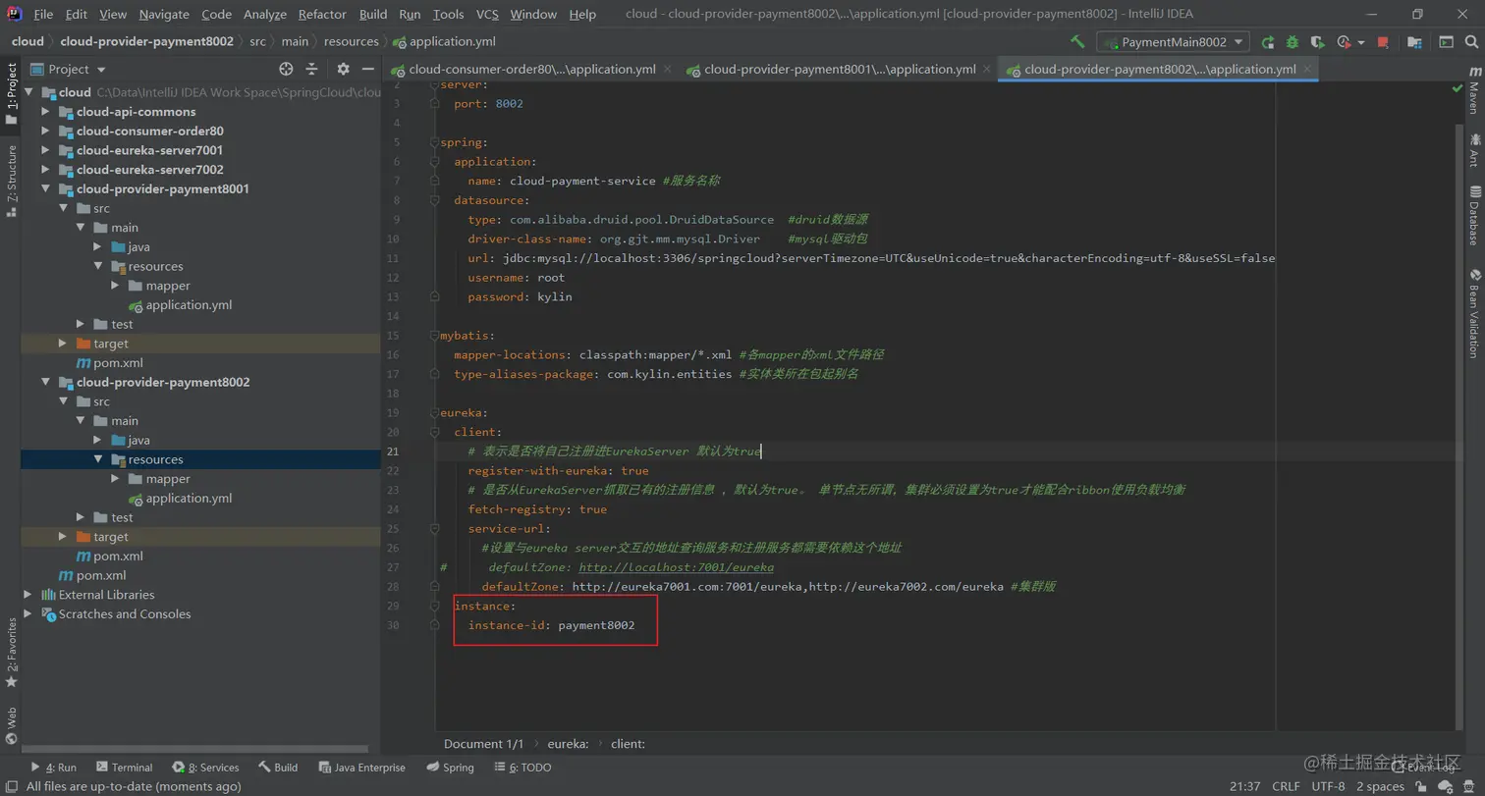Toggle the Web side tab
Viewport: 1485px width, 796px height.
(11, 725)
